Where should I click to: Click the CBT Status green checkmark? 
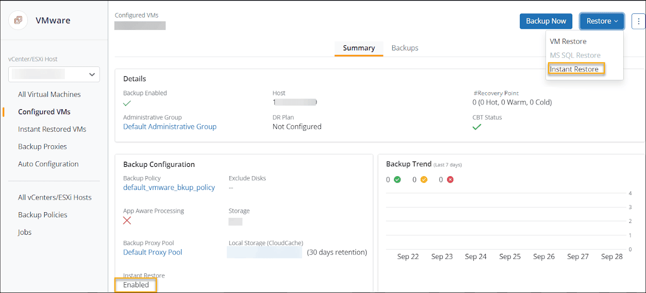point(477,127)
